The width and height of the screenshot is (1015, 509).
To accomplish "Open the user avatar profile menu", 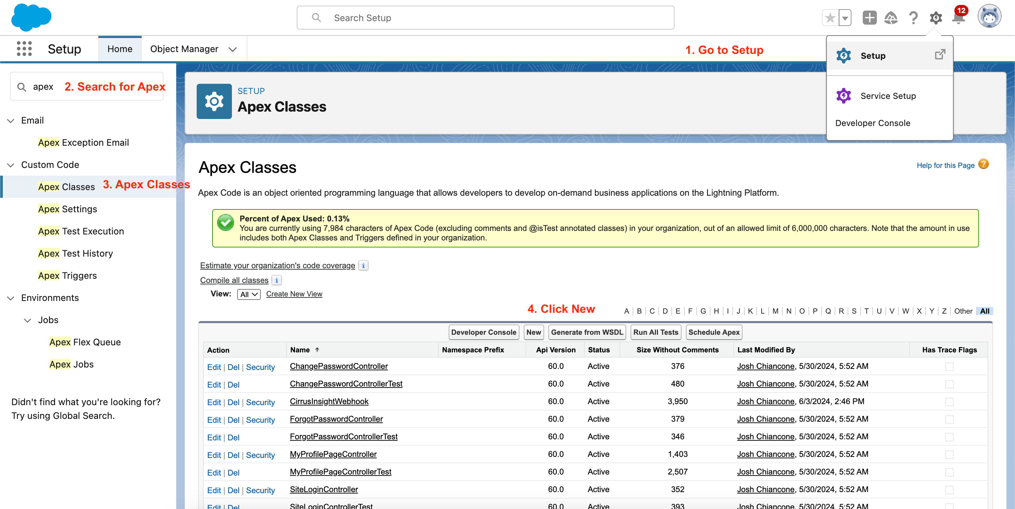I will (x=989, y=17).
